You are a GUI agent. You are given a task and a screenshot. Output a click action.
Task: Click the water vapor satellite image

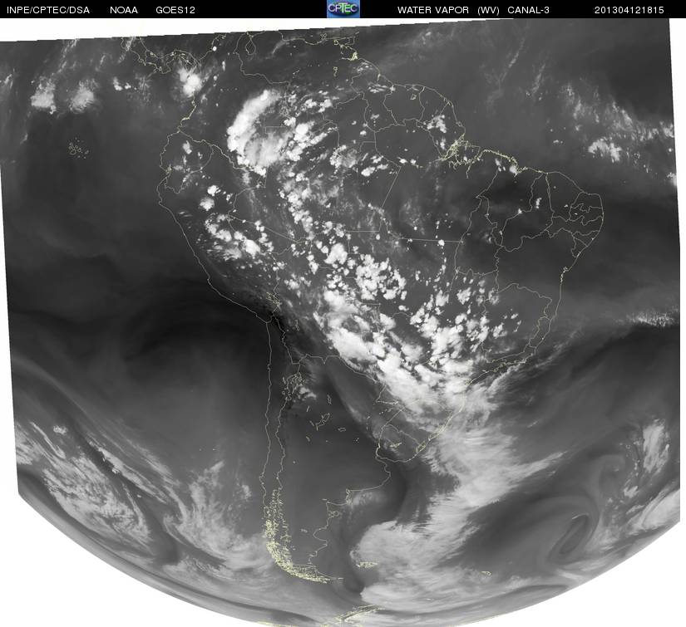coord(343,322)
